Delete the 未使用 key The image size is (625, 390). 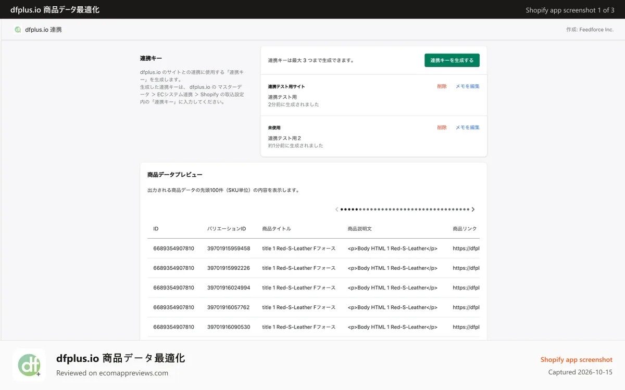tap(442, 127)
